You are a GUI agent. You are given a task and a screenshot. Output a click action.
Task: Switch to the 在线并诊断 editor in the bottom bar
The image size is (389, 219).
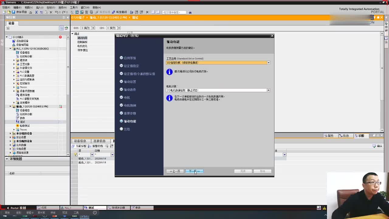(x=119, y=208)
